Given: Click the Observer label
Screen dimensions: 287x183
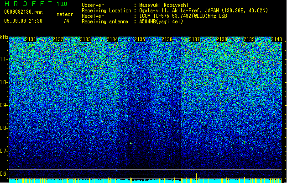Looking at the screenshot, I should [93, 5].
